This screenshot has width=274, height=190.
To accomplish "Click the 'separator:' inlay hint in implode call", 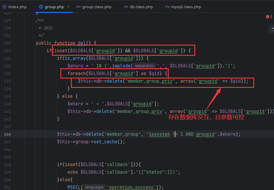I will [x=144, y=66].
